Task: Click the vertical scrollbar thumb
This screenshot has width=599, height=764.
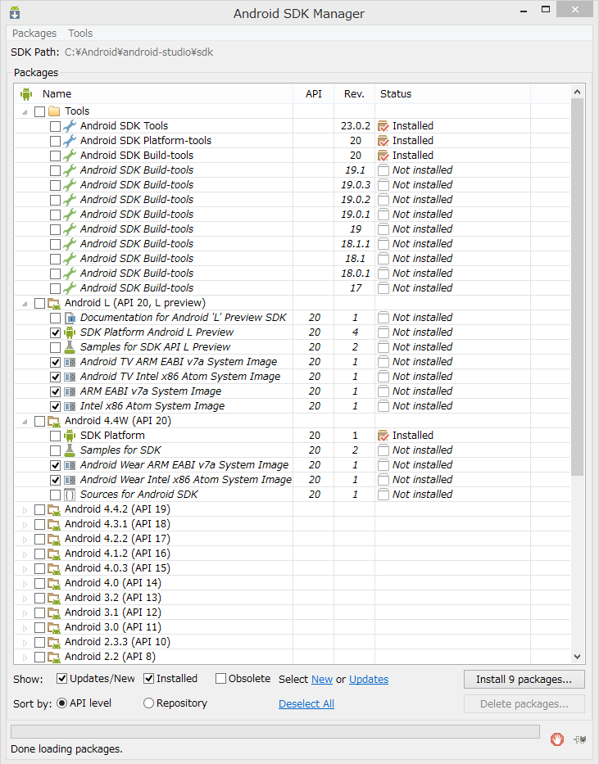Action: click(577, 287)
